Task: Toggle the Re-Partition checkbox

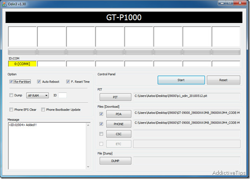Action: 11,82
